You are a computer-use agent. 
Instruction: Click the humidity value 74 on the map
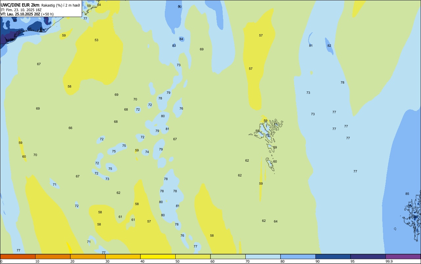pos(147,152)
